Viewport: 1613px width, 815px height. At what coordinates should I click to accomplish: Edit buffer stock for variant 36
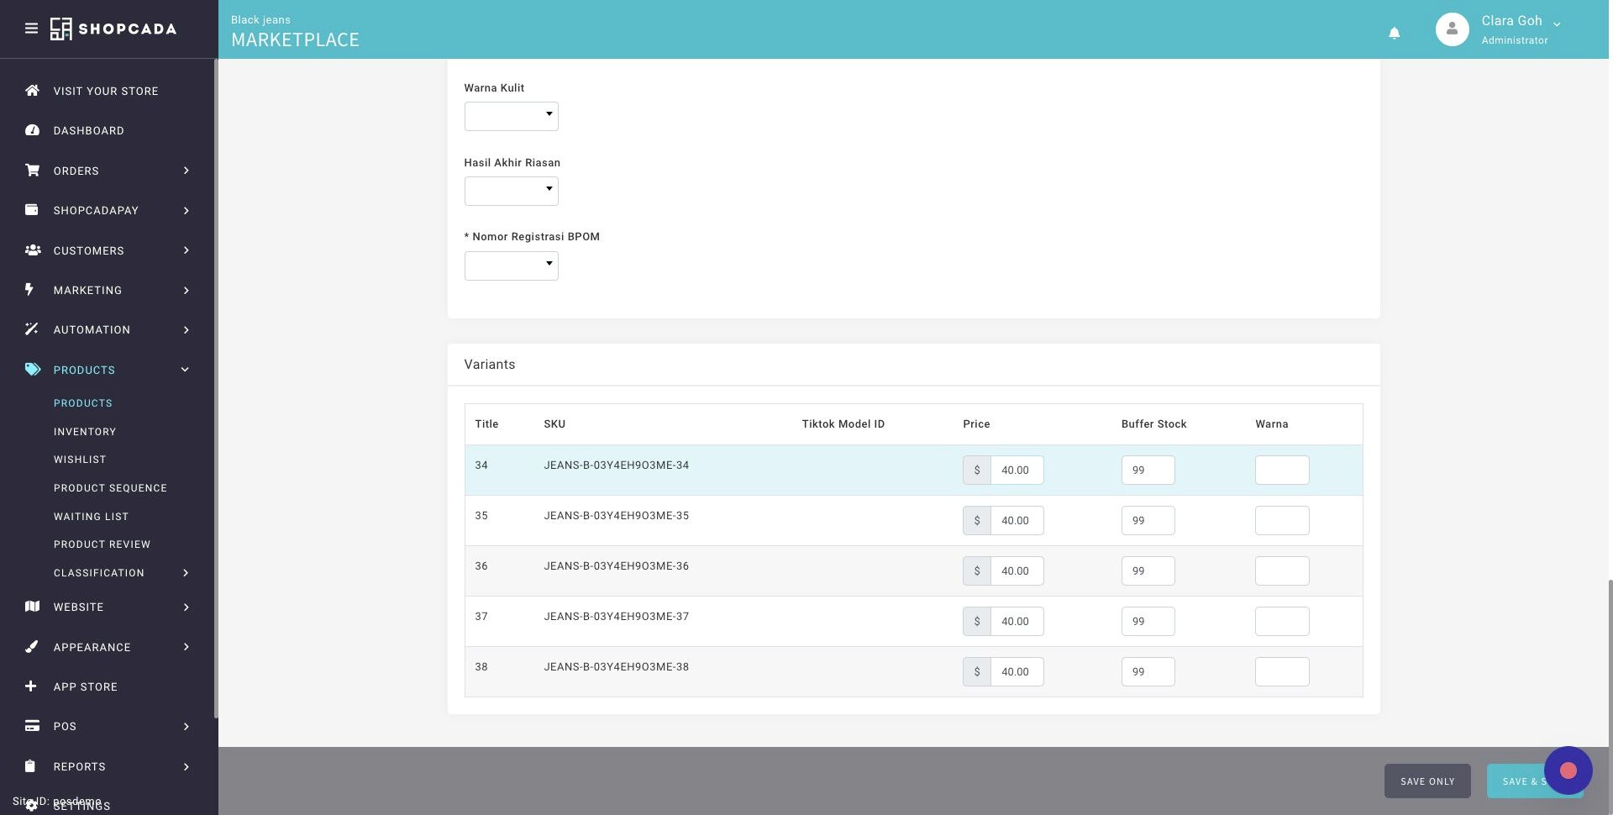point(1148,571)
